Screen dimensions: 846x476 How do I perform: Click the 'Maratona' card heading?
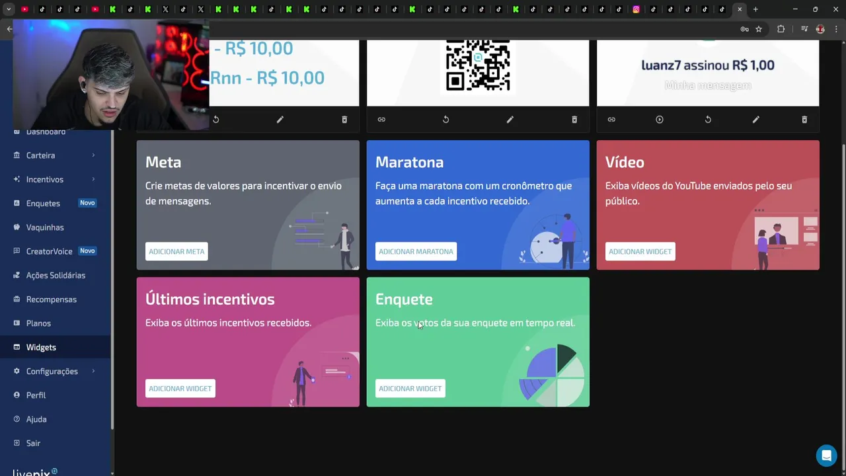pos(409,162)
